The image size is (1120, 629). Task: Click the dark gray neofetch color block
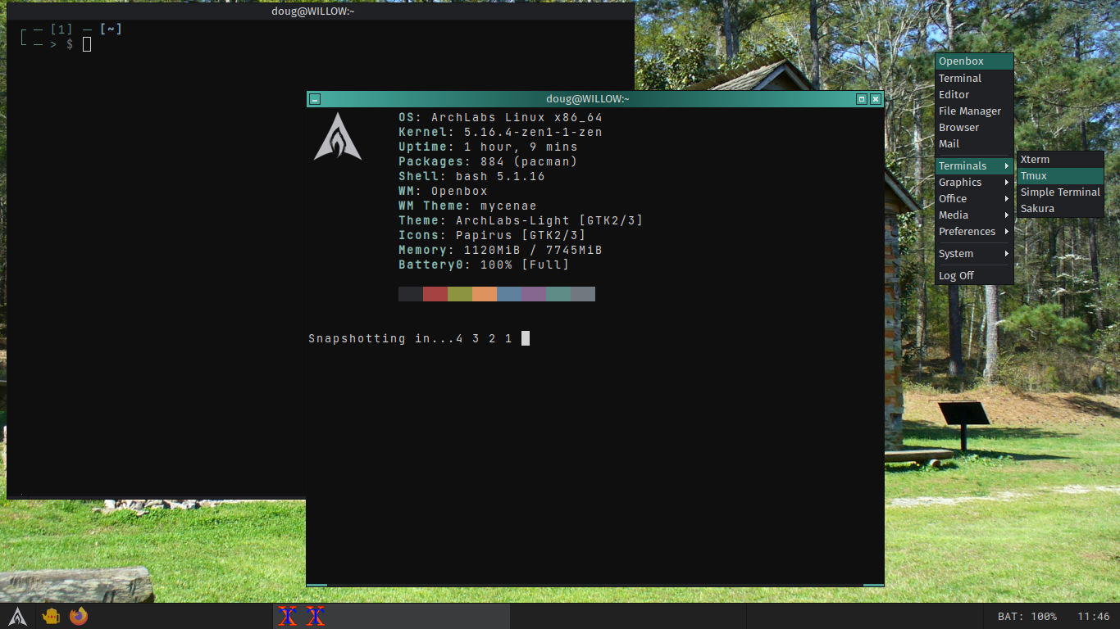click(x=411, y=294)
